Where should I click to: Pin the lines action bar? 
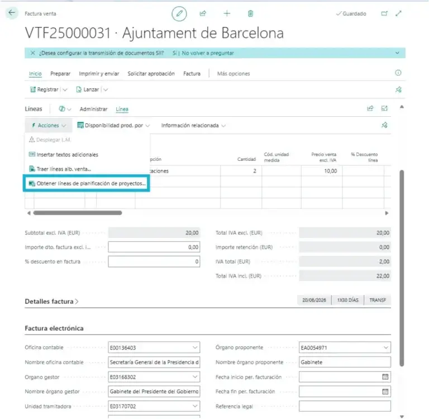384,125
